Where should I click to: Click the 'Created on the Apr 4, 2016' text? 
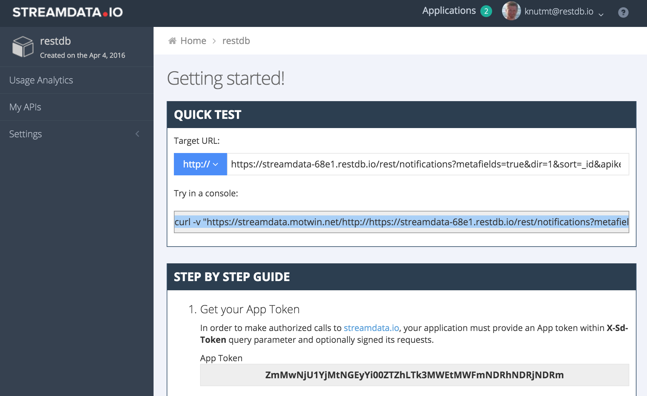83,55
